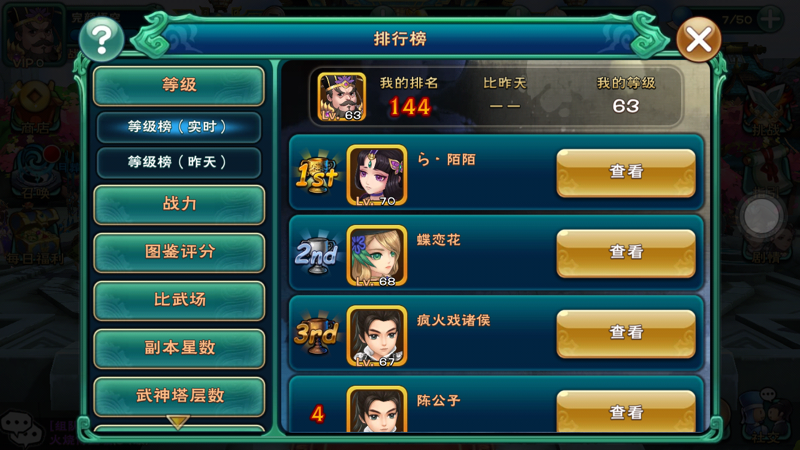Select 疯火戏诸侯 character portrait
The height and width of the screenshot is (450, 800).
pos(377,336)
